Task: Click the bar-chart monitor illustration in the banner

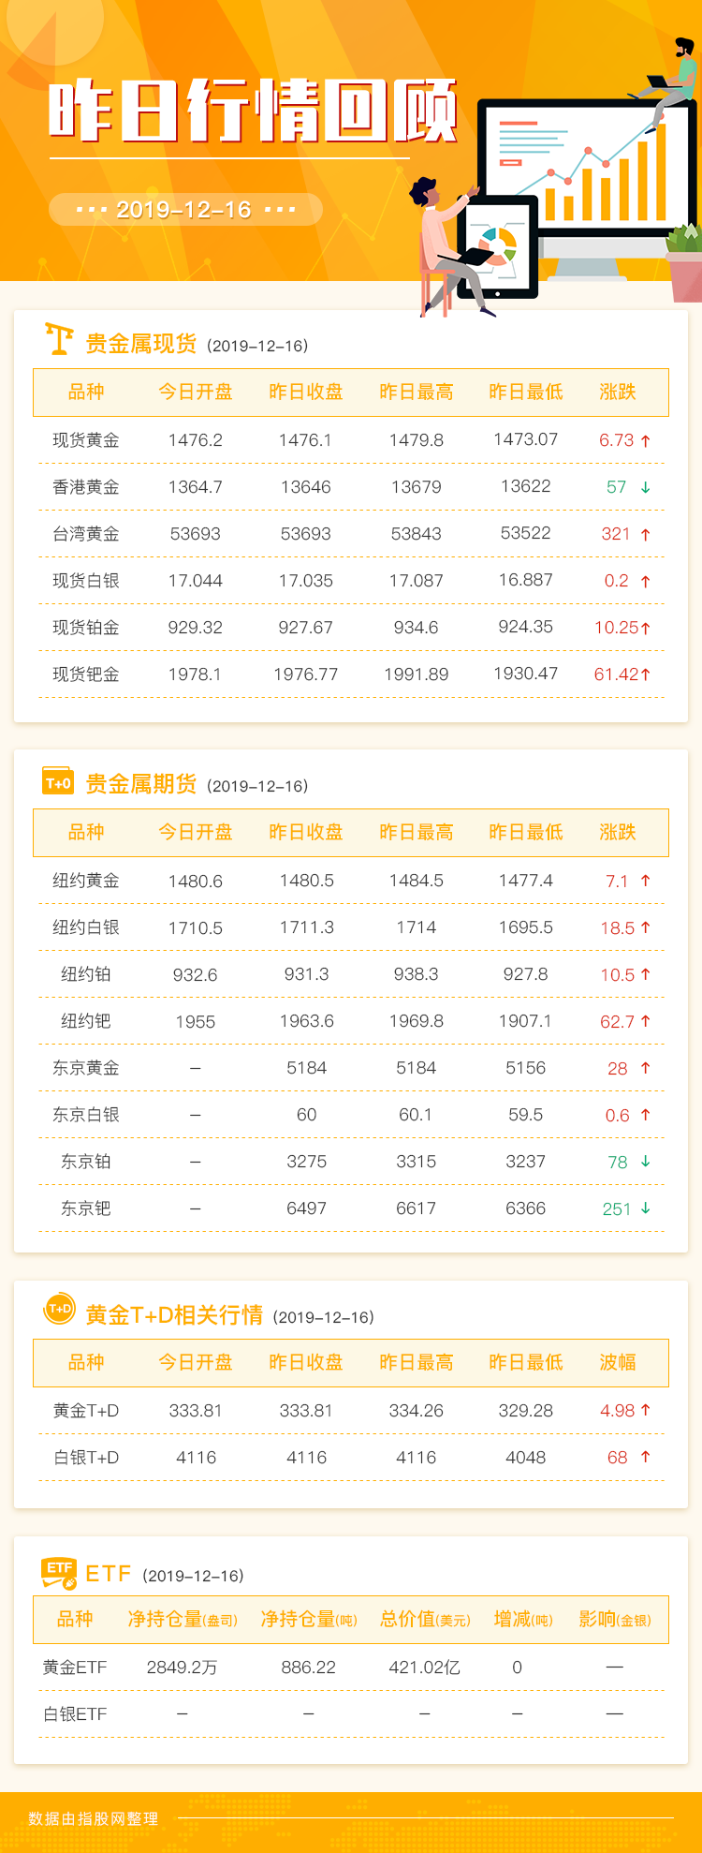Action: (587, 169)
